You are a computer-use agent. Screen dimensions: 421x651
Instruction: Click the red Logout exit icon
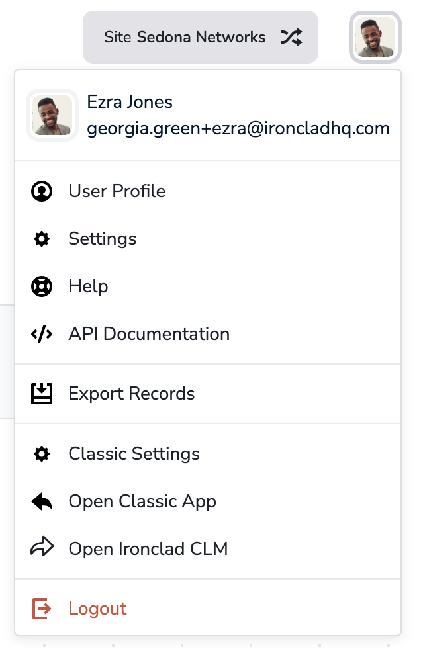coord(42,609)
